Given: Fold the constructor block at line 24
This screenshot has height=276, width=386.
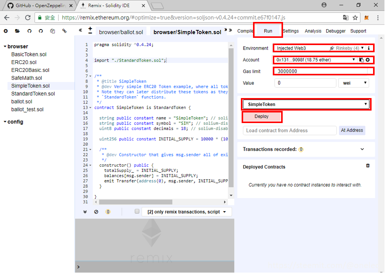Looking at the screenshot, I should [90, 165].
